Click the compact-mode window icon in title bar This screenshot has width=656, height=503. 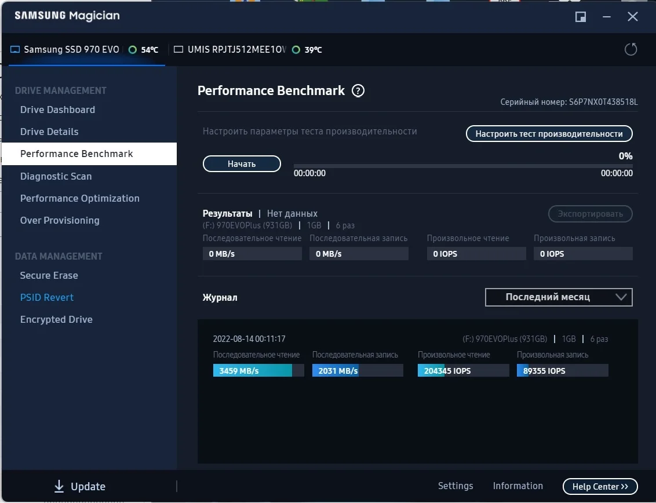580,17
